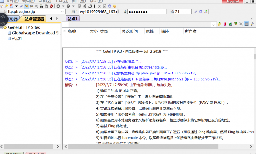Switch to the 站点管理器 tab
The height and width of the screenshot is (154, 256).
coord(34,19)
